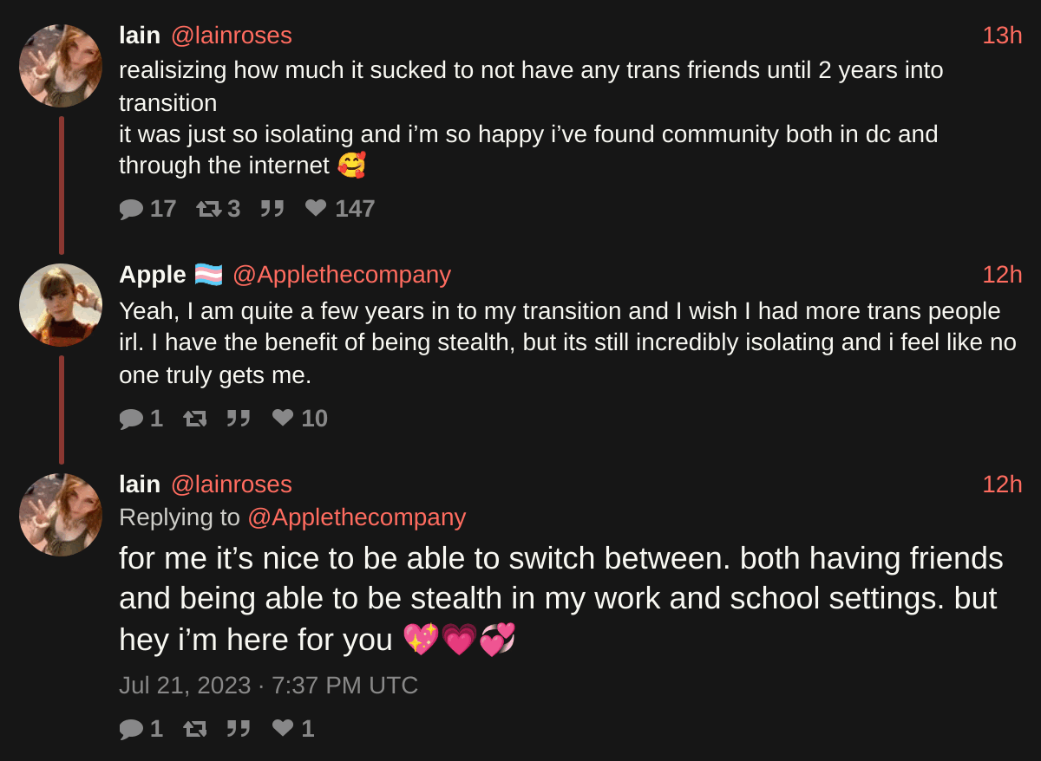
Task: Click lain's avatar on the first tweet
Action: click(x=61, y=66)
